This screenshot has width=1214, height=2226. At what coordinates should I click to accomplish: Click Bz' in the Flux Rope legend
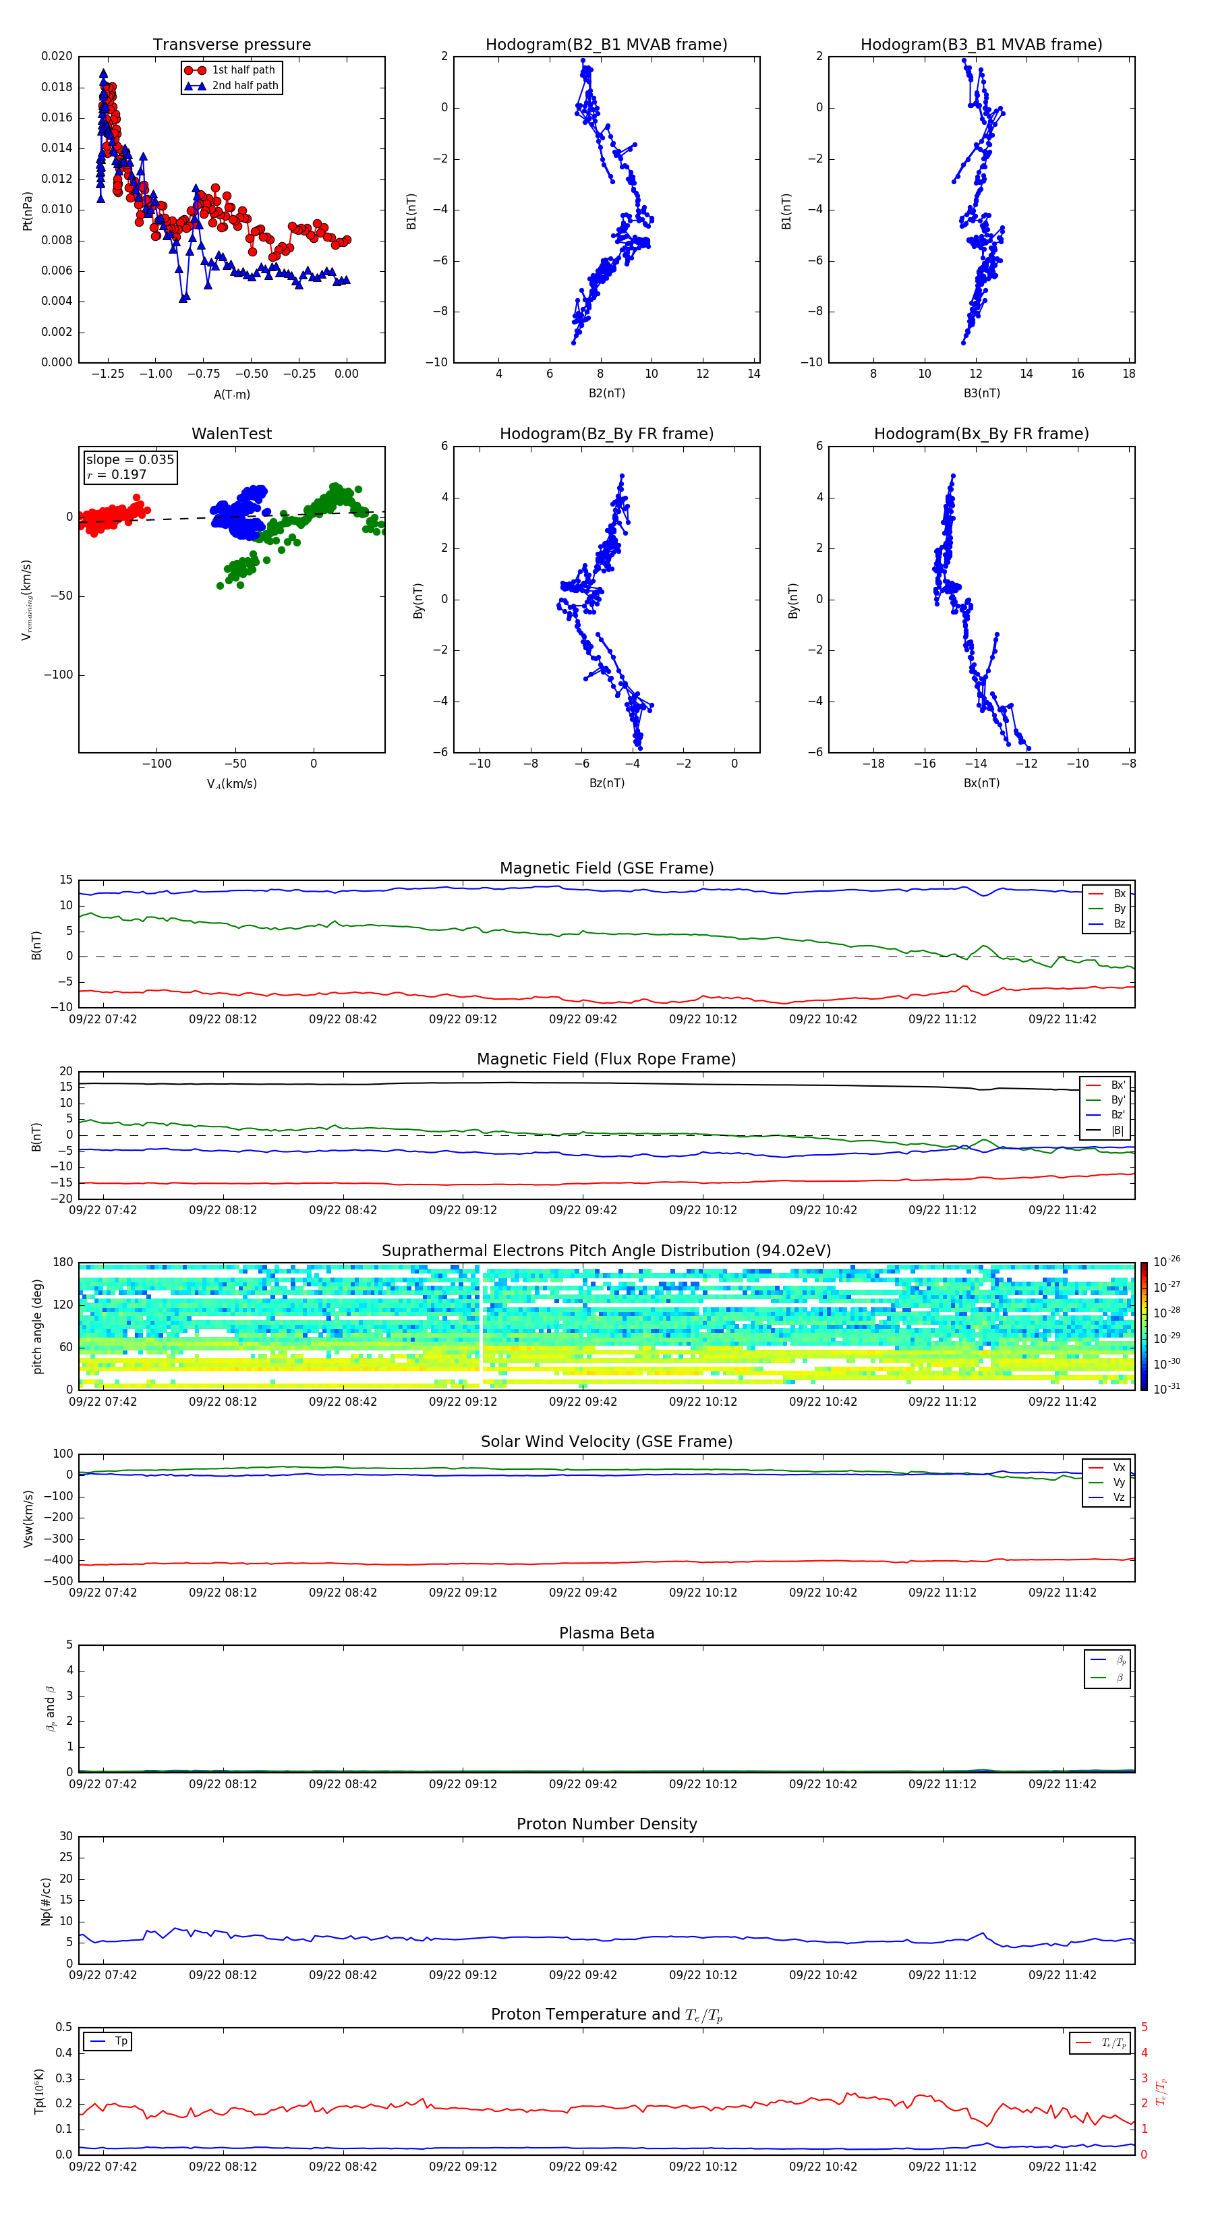coord(1106,1115)
